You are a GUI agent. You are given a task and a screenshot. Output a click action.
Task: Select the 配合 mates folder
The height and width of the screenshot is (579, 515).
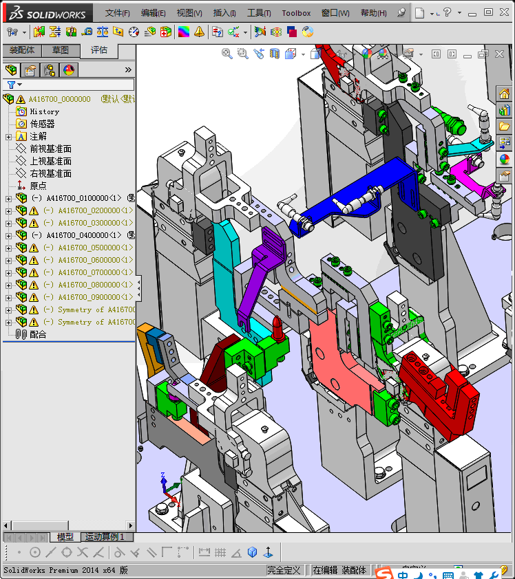pyautogui.click(x=38, y=335)
